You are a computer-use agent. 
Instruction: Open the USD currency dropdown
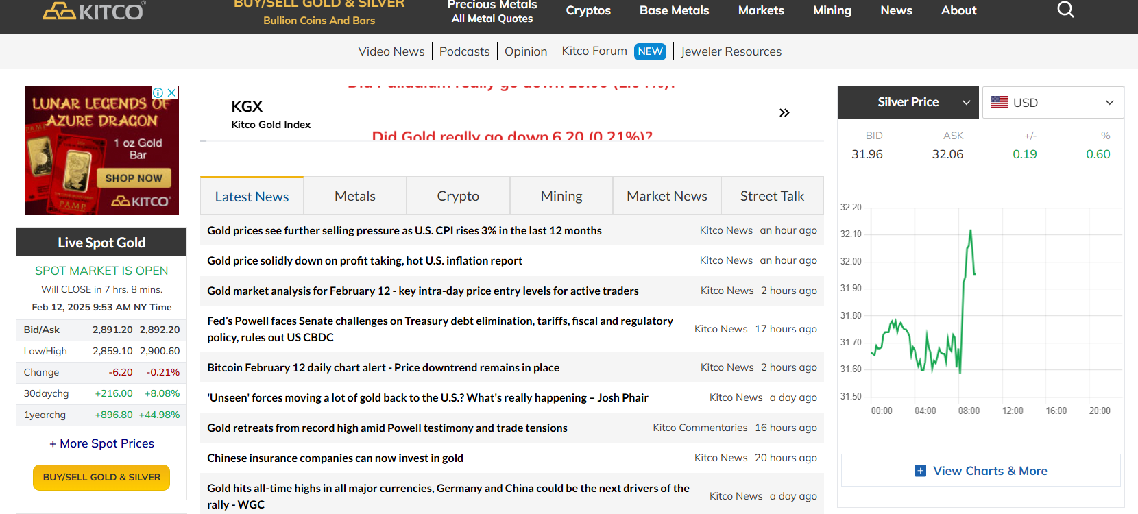1053,102
